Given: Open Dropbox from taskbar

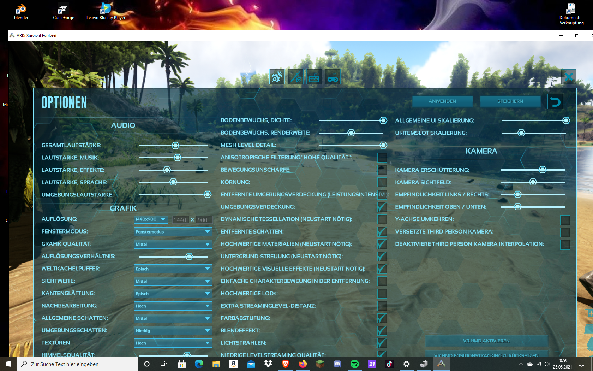Looking at the screenshot, I should click(268, 364).
